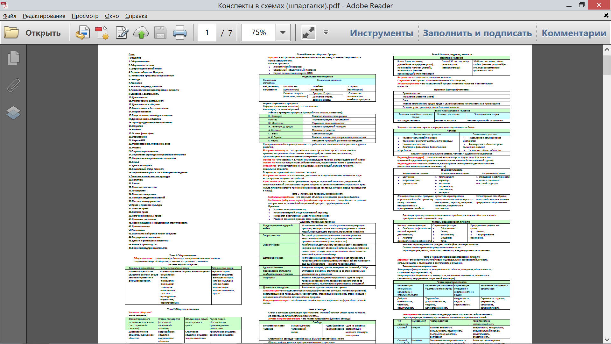This screenshot has height=344, width=611.
Task: Click the scroll up arrow
Action: point(607,49)
